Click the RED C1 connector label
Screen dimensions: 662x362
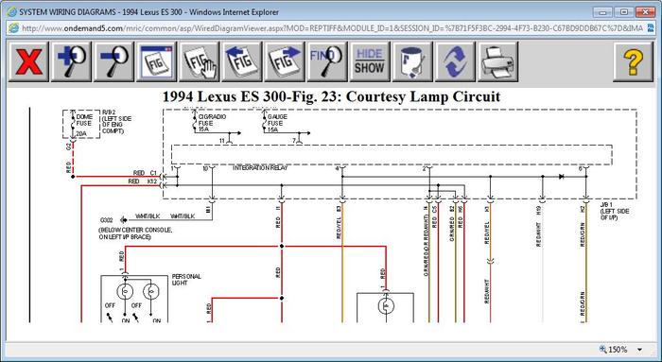[x=145, y=173]
